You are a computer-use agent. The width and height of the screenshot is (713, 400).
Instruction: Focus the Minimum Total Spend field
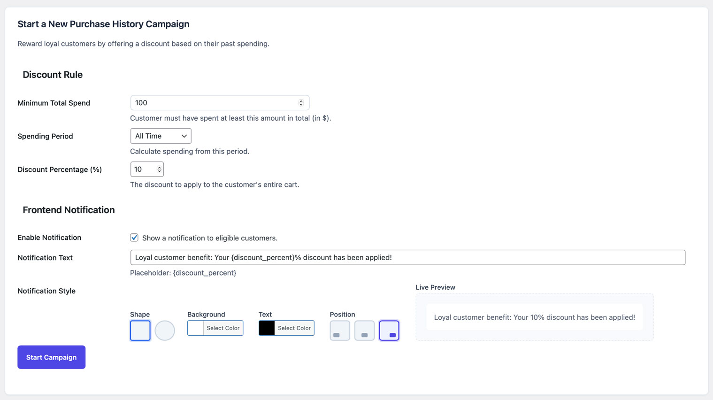point(214,103)
